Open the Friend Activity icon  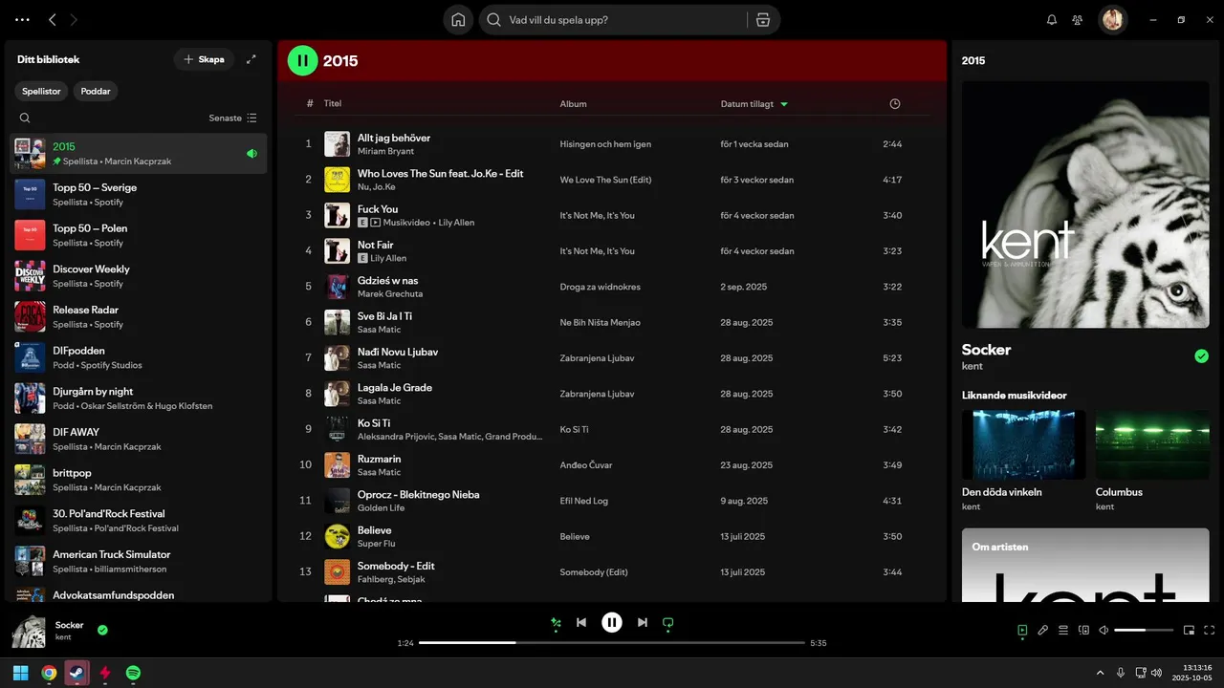click(1078, 19)
